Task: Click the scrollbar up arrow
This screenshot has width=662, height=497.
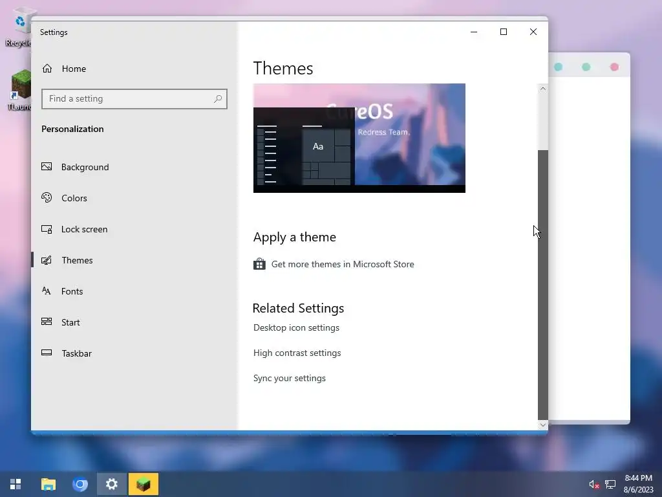Action: (543, 89)
